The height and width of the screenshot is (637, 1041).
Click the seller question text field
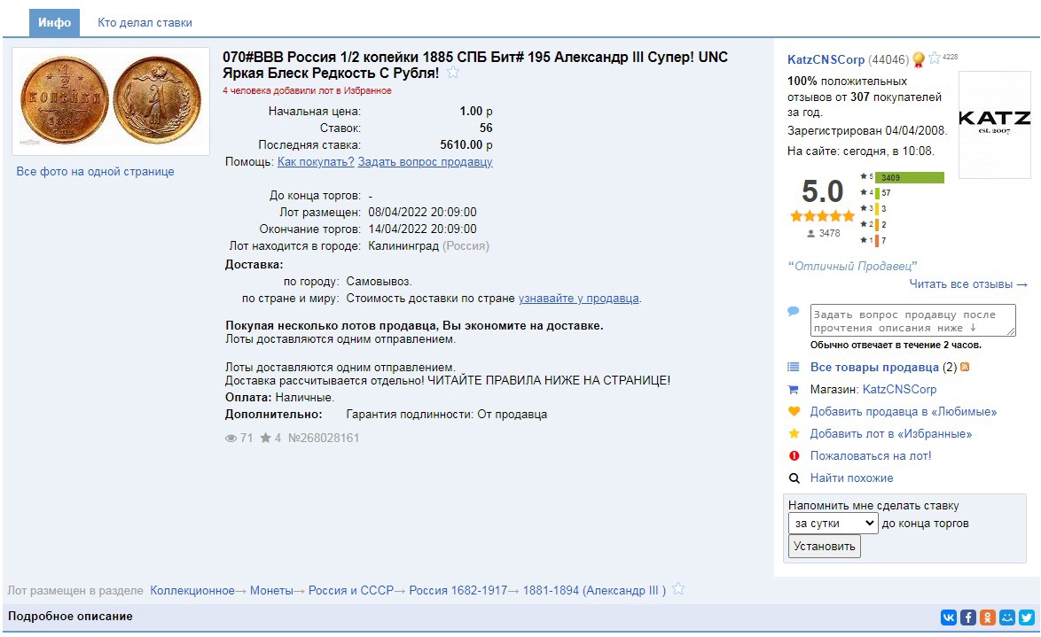tap(912, 320)
